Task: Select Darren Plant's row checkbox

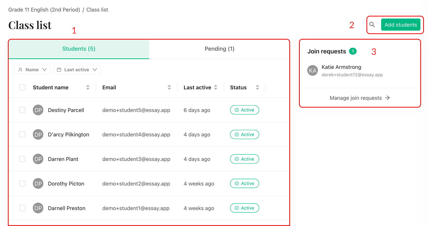Action: [22, 159]
